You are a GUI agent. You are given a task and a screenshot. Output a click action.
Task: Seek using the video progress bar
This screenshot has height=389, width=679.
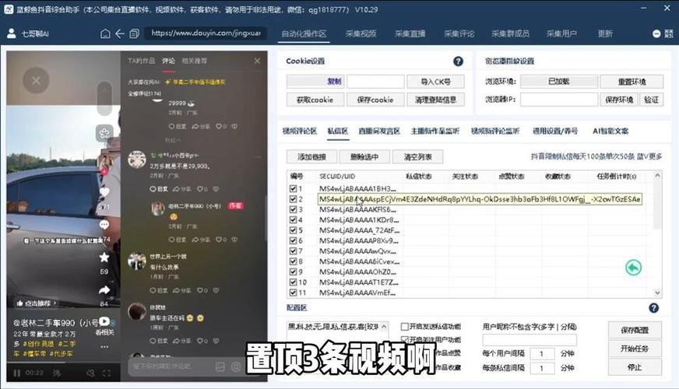tap(64, 363)
